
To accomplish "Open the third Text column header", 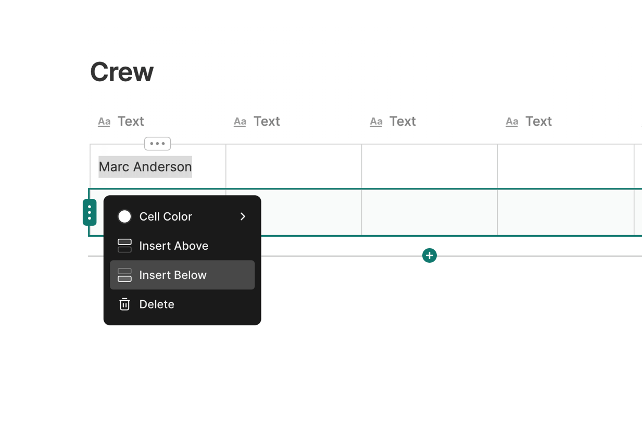I will tap(402, 121).
